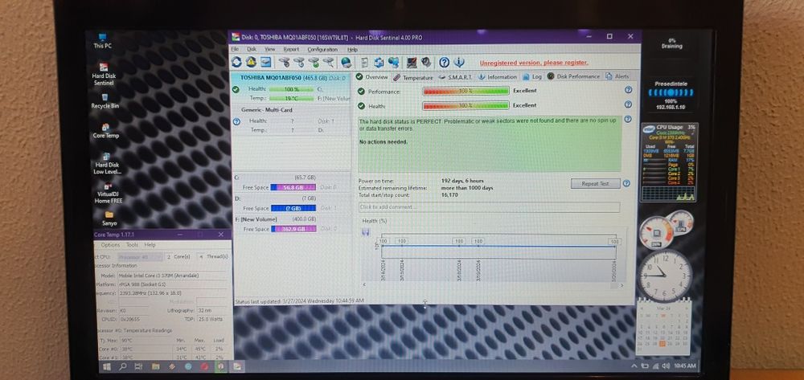Open Hard Disk Low Level desktop shortcut
Image resolution: width=804 pixels, height=380 pixels.
[x=106, y=163]
